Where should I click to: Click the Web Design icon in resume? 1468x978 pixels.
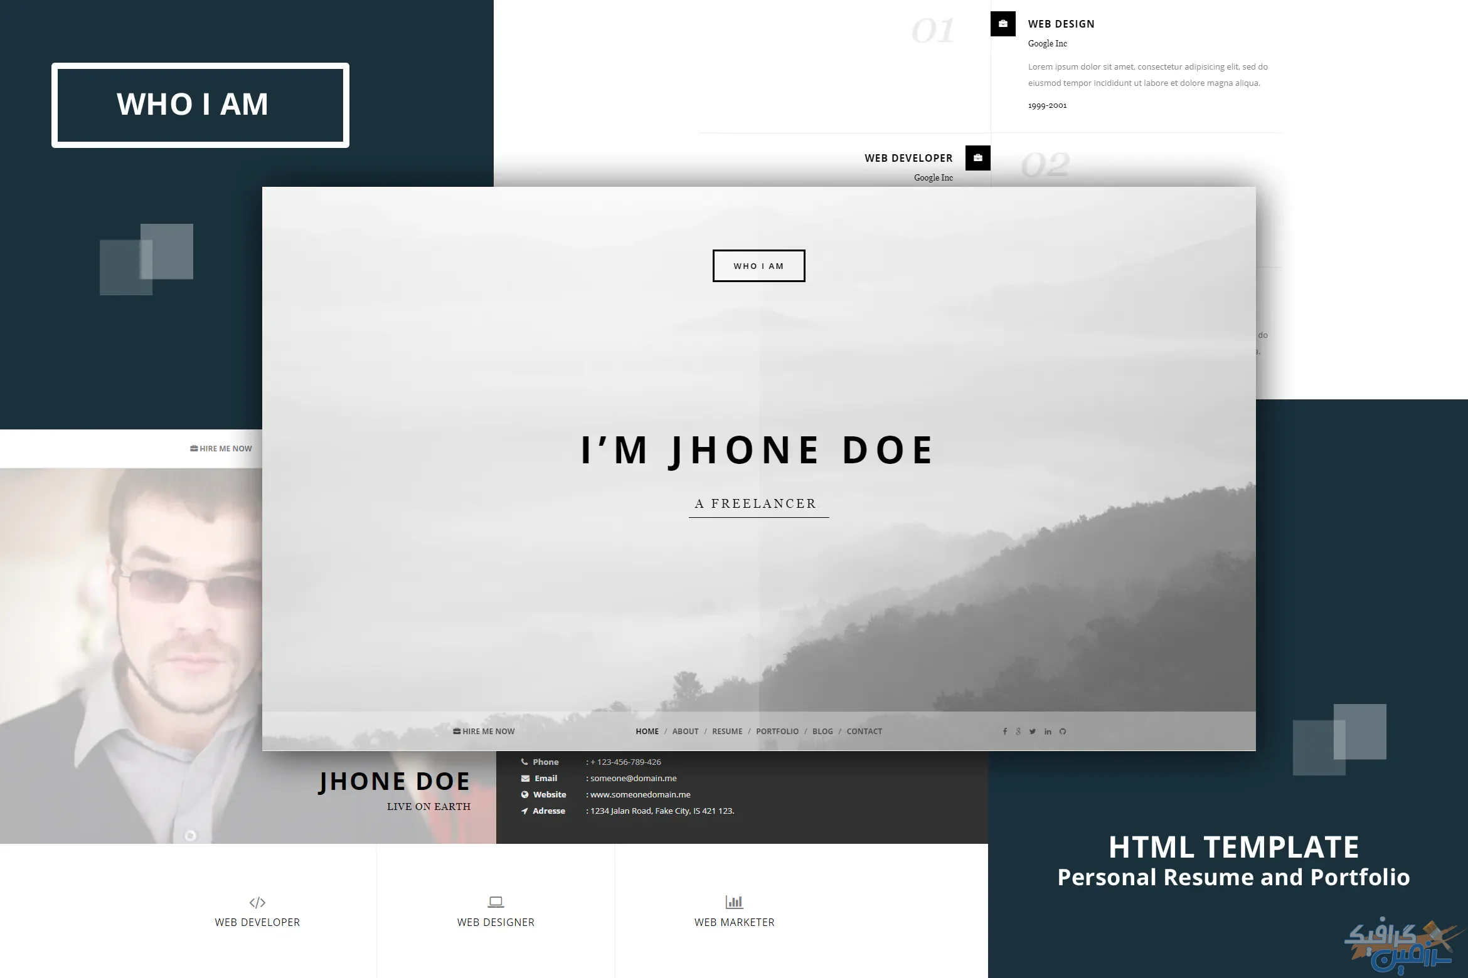pos(1003,24)
